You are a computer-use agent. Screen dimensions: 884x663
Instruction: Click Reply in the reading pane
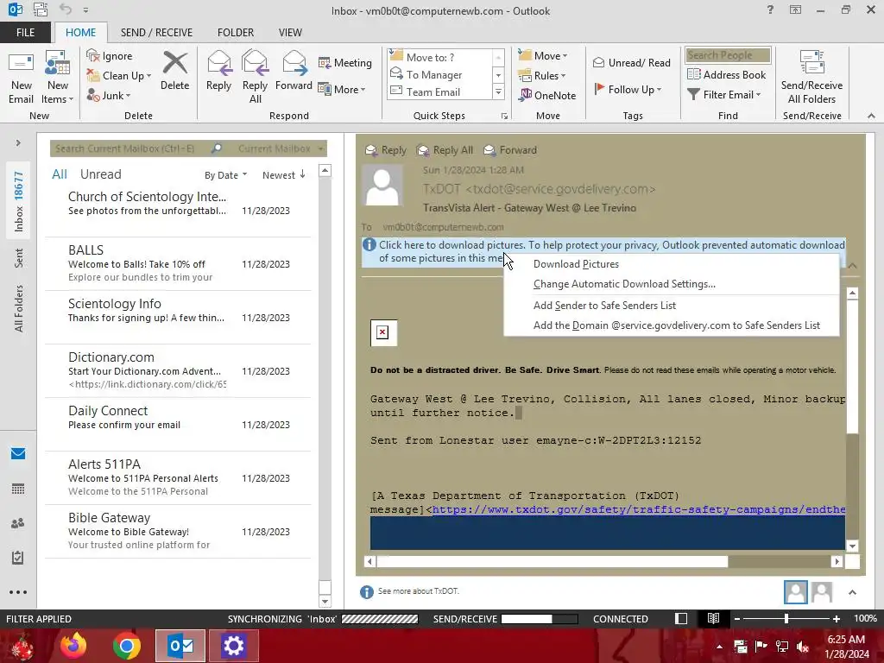[x=386, y=150]
